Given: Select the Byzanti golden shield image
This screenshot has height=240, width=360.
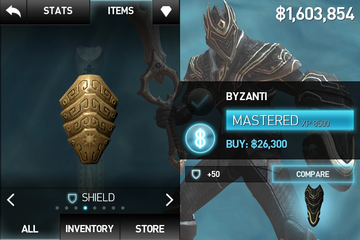Looking at the screenshot, I should pyautogui.click(x=89, y=119).
